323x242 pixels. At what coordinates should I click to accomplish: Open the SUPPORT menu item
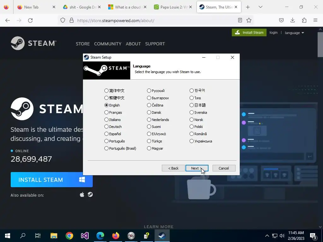(155, 44)
